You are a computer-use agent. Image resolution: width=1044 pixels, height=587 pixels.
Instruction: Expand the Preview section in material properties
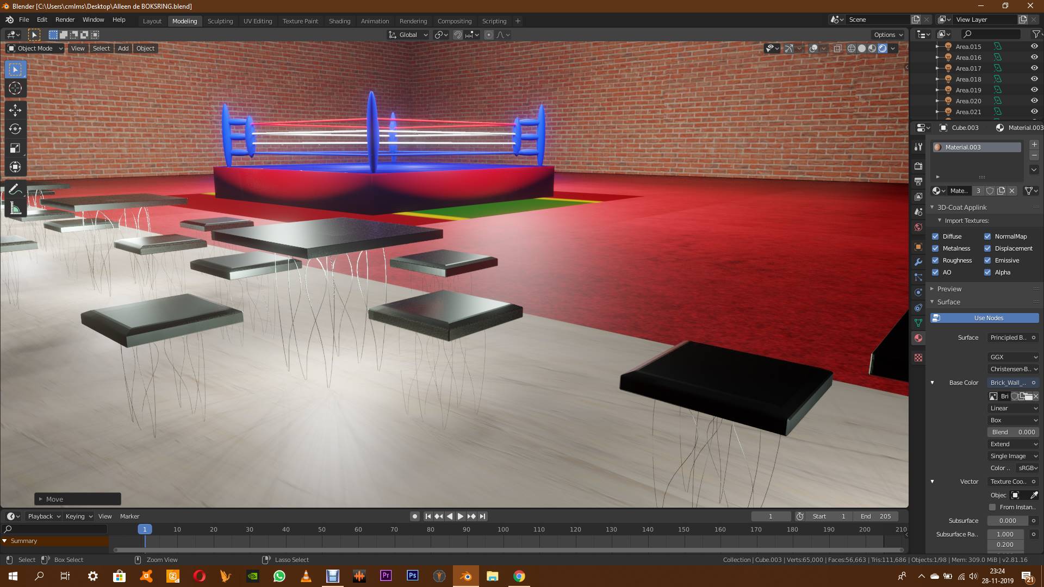(949, 289)
